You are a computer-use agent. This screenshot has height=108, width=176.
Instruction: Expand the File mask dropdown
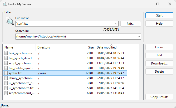click(x=116, y=24)
